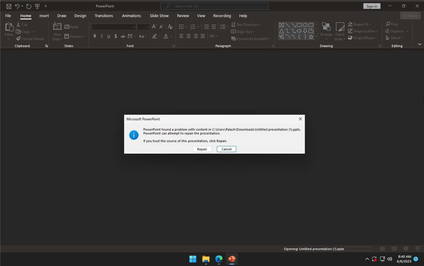Click the Copy icon
This screenshot has height=266, width=424.
click(x=18, y=32)
